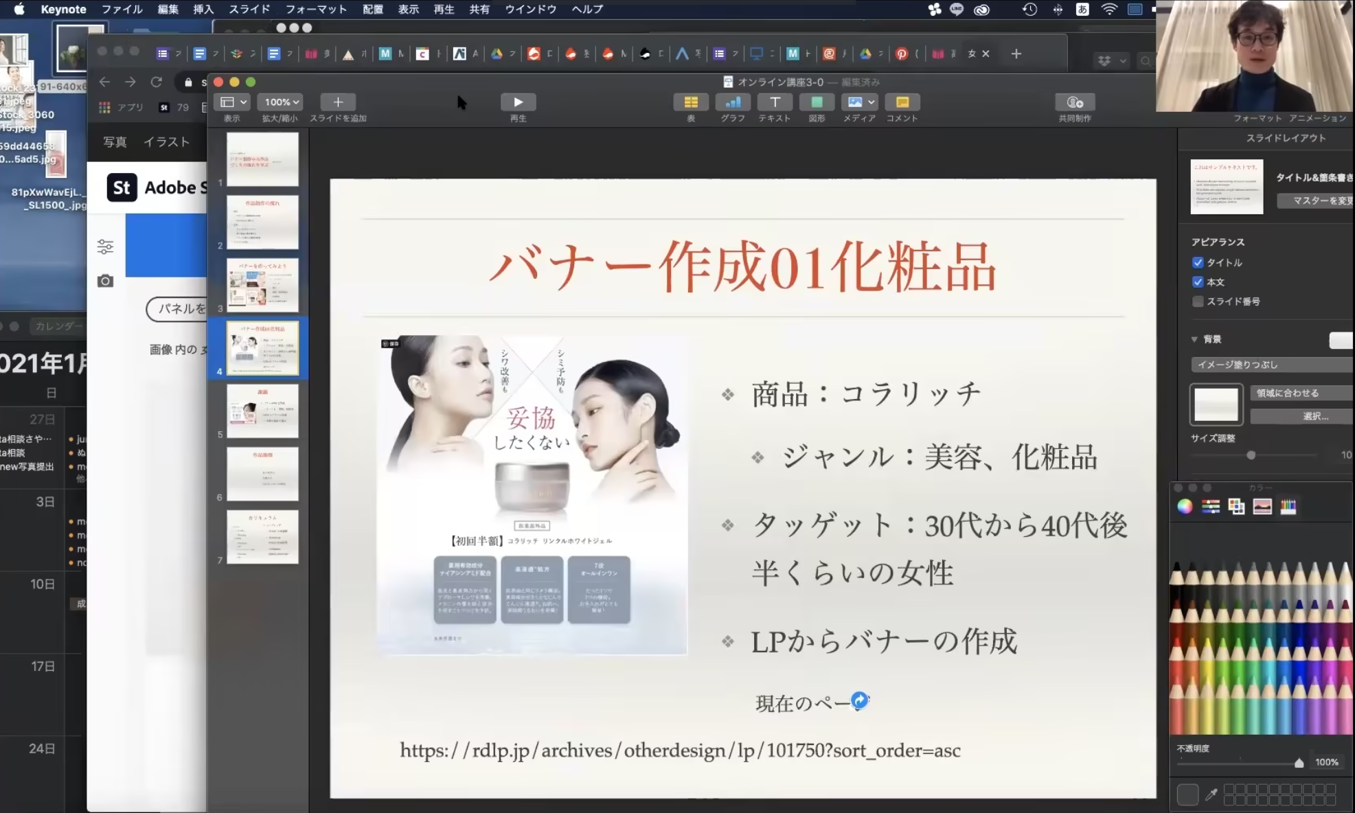1355x813 pixels.
Task: Open the イメージ塗りつぶし fill type dropdown
Action: tap(1273, 365)
